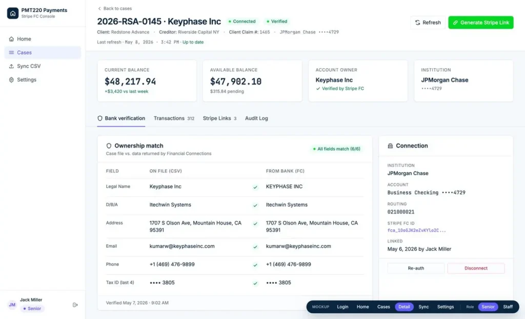Switch to the Bank verification tab
Viewport: 525px width, 319px height.
(121, 118)
